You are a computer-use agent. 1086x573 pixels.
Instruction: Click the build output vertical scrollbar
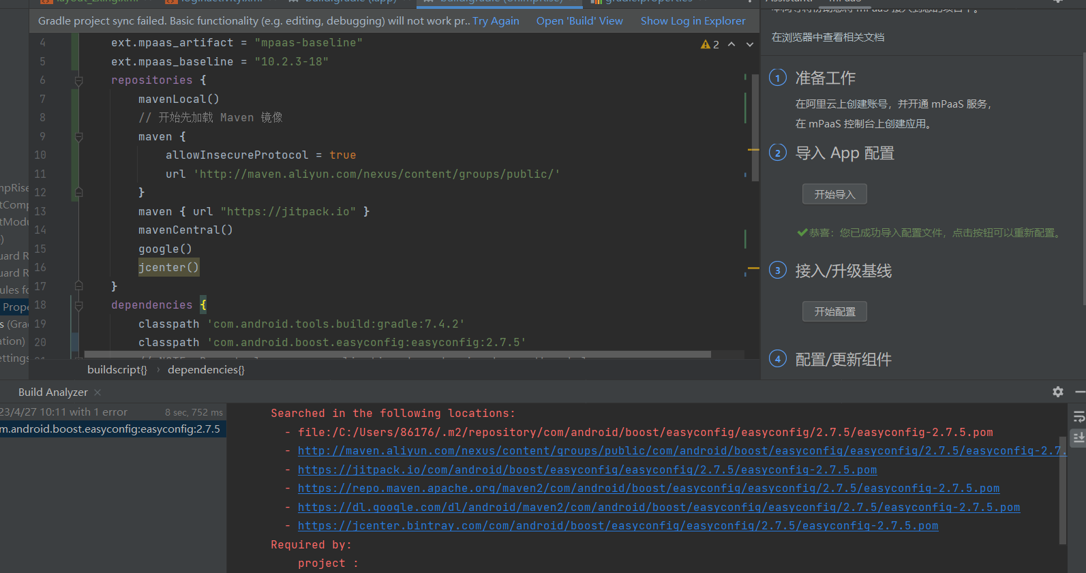[x=1062, y=490]
